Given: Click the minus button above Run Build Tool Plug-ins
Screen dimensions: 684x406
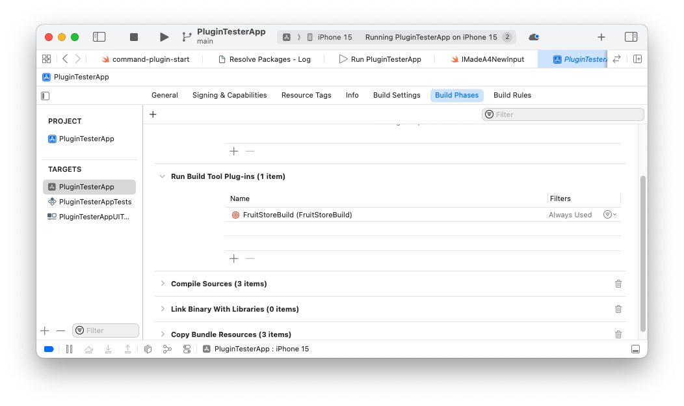Looking at the screenshot, I should [250, 151].
